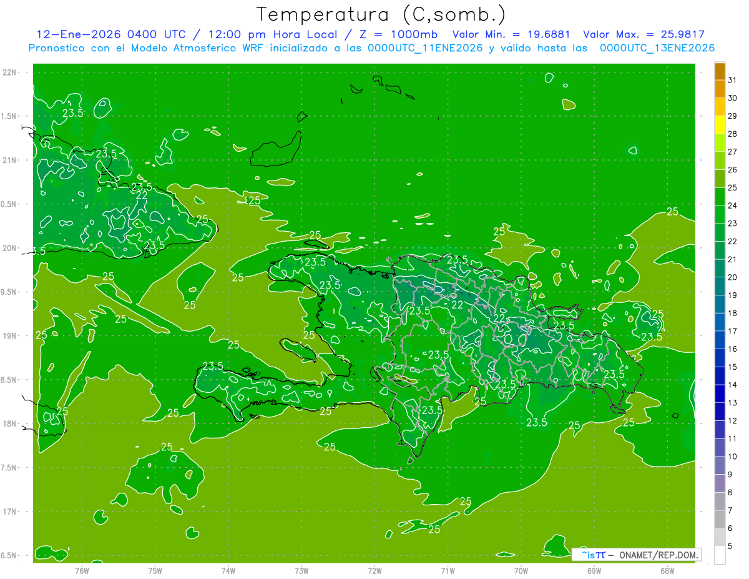Viewport: 749px width, 579px height.
Task: Click the 22N latitude axis label
Action: (9, 72)
